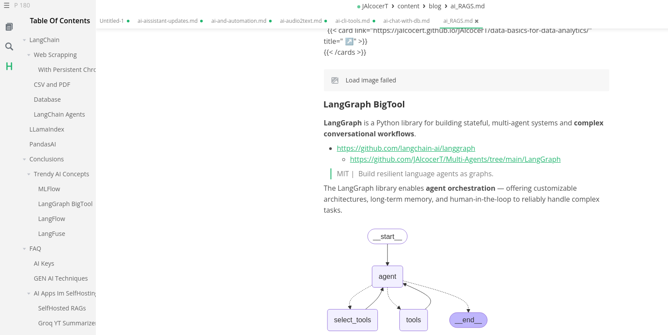Open the langchain-ai/langgraph GitHub link
The width and height of the screenshot is (668, 335).
point(406,148)
